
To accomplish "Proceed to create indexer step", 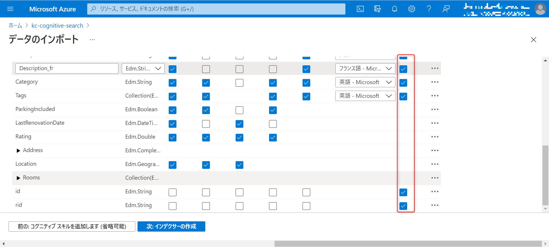I will (x=171, y=226).
